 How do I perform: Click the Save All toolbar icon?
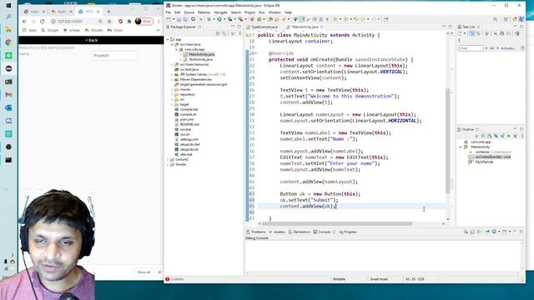coord(185,19)
